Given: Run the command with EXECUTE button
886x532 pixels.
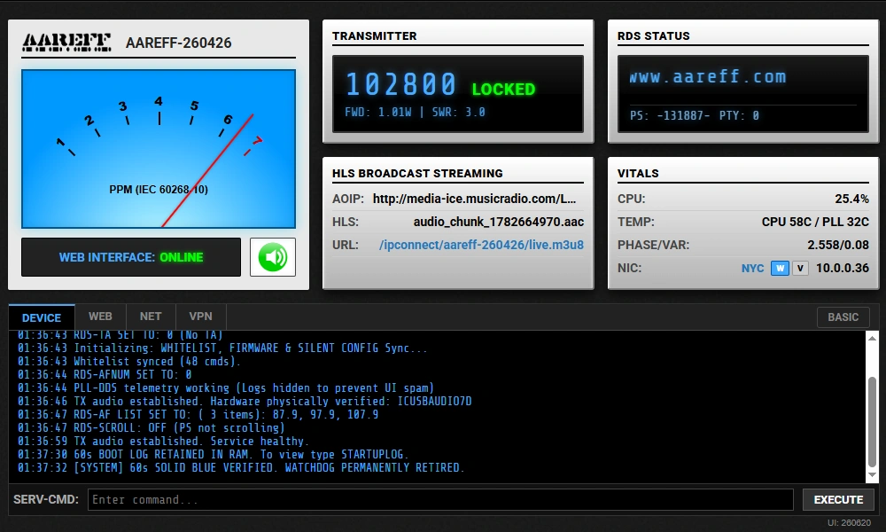Looking at the screenshot, I should click(x=838, y=500).
